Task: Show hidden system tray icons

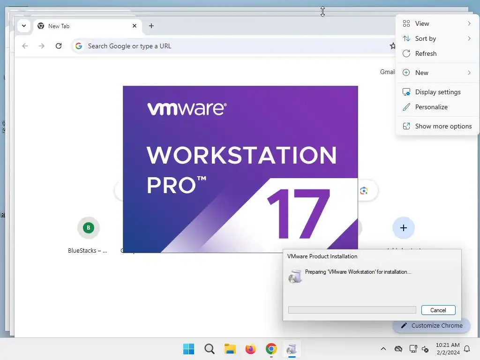Action: pos(383,349)
